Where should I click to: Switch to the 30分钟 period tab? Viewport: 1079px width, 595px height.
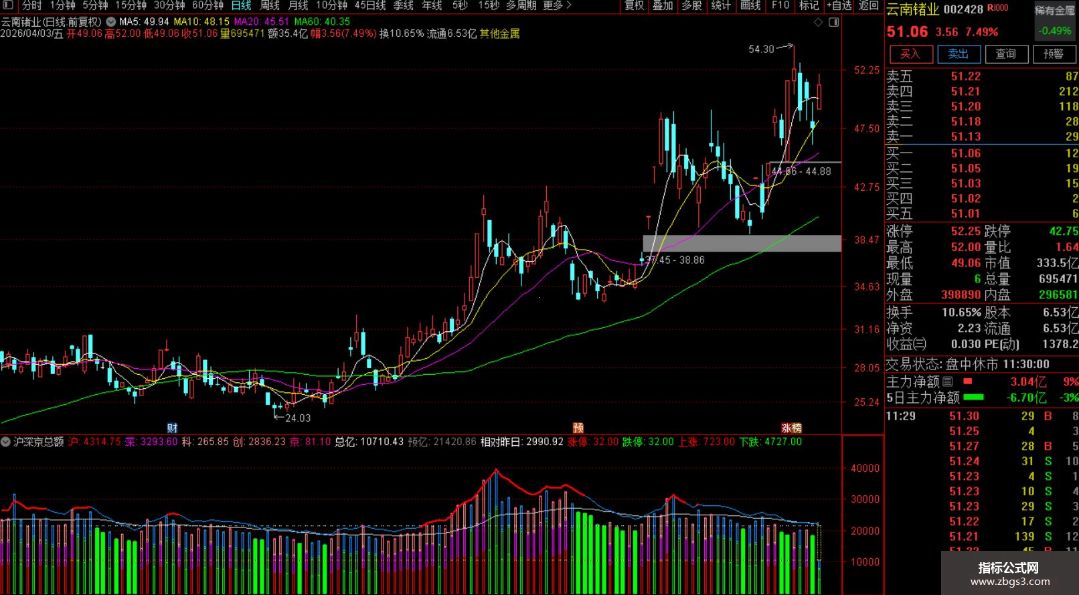(x=169, y=5)
